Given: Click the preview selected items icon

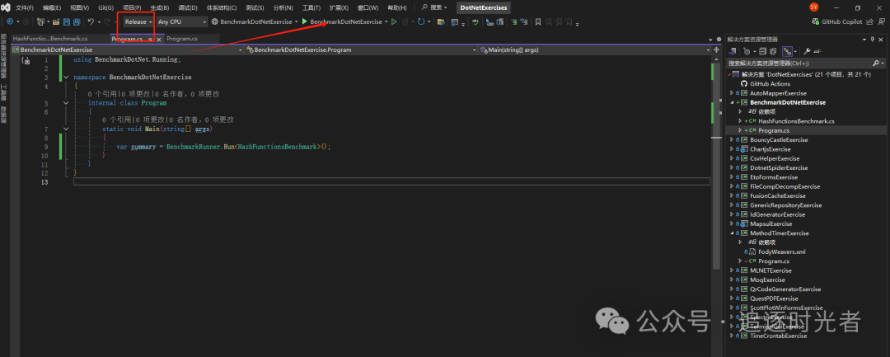Looking at the screenshot, I should (x=817, y=51).
